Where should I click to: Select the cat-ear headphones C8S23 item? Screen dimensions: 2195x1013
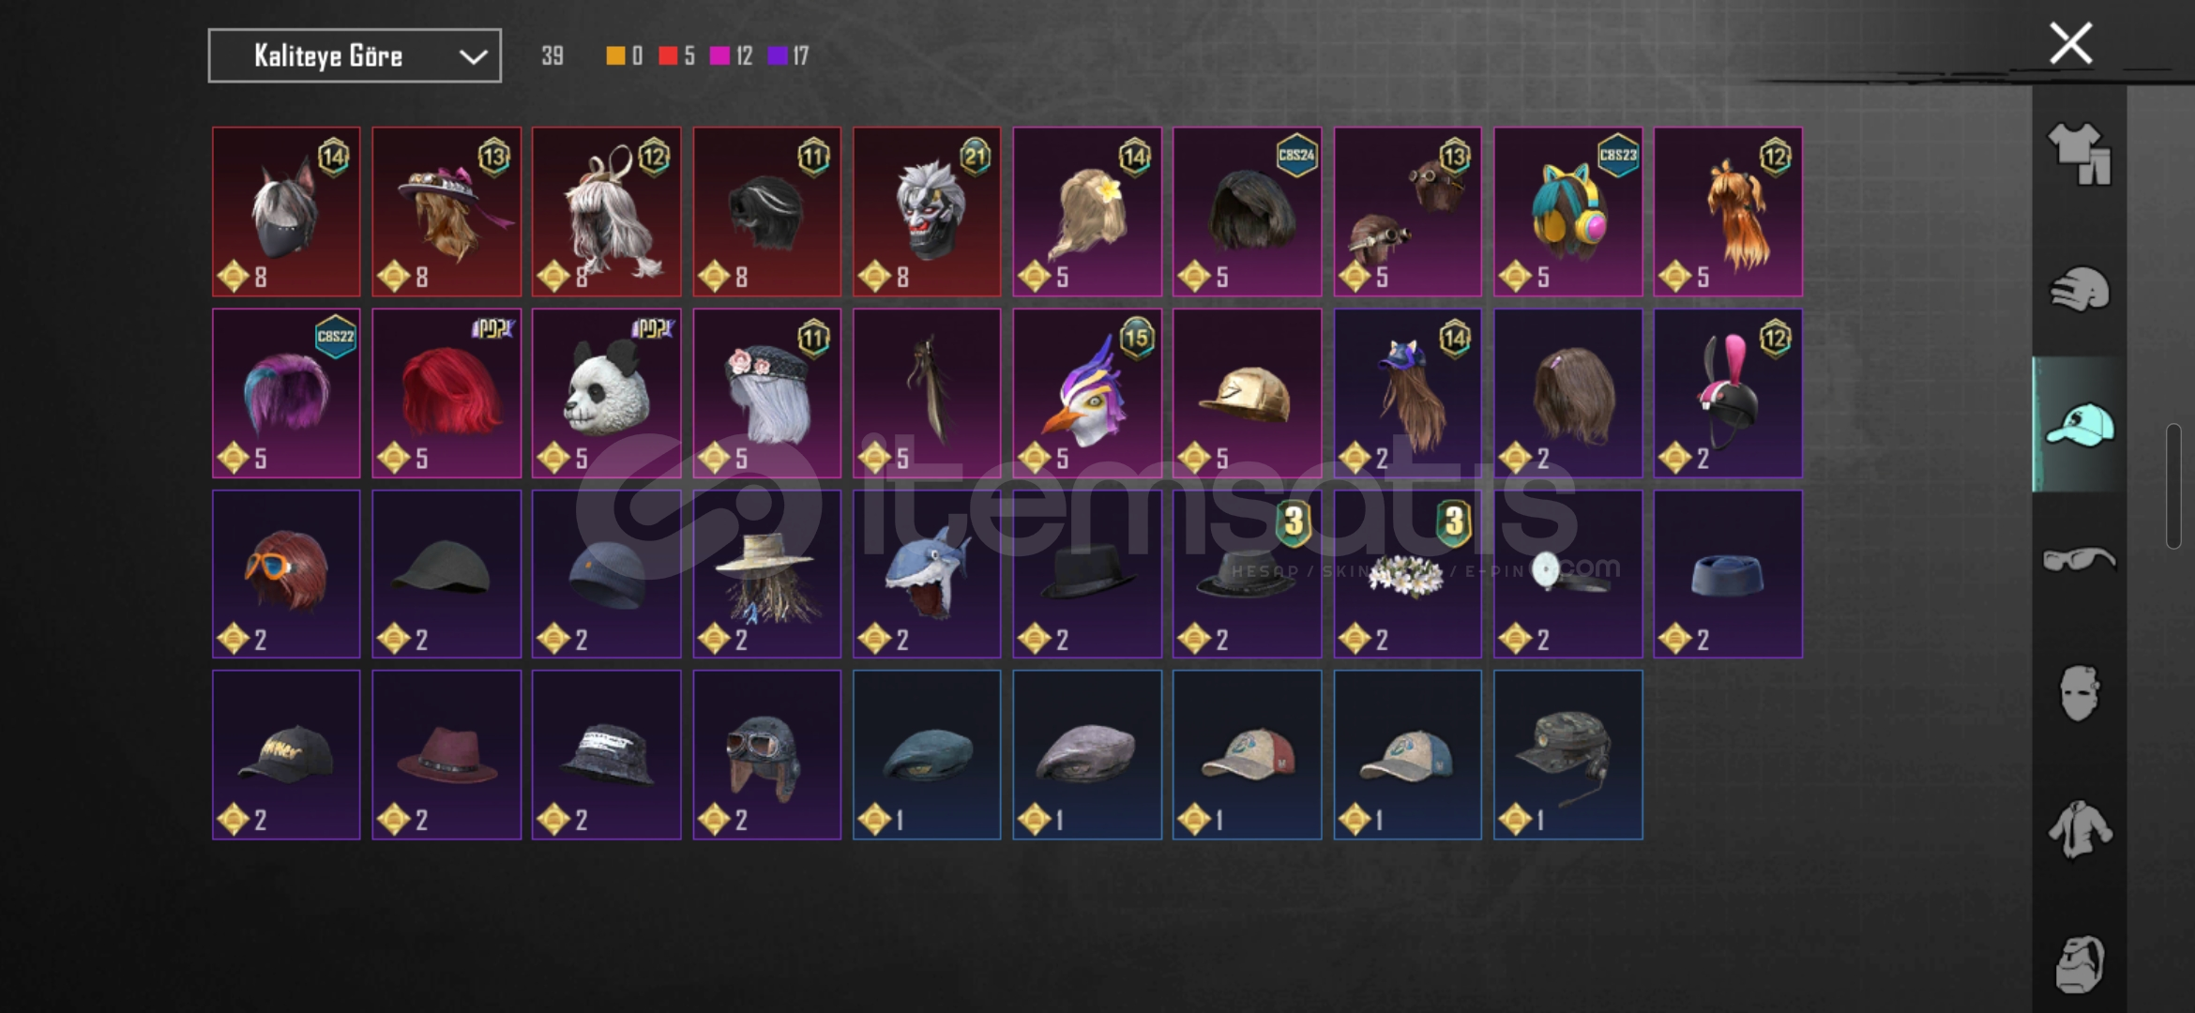click(1567, 212)
